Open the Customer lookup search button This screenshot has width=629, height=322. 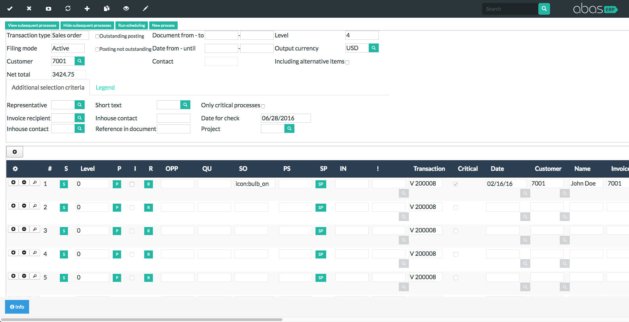(79, 61)
